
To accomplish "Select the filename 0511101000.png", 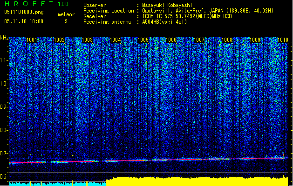I will pyautogui.click(x=24, y=12).
